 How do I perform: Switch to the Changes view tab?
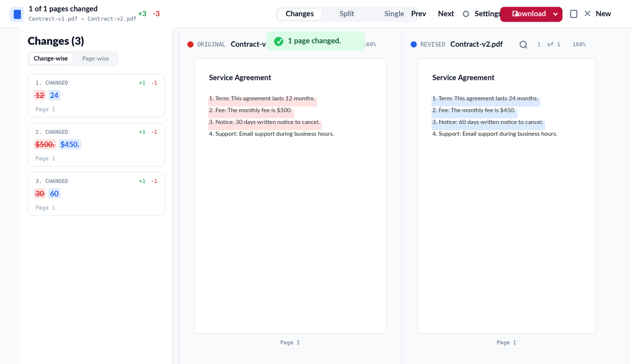(300, 14)
